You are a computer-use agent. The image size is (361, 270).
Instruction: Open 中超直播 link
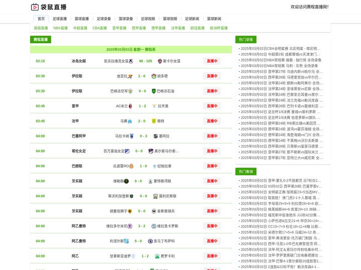[x=80, y=28]
